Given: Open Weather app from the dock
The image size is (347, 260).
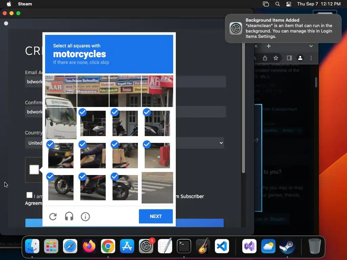Looking at the screenshot, I should tap(268, 246).
